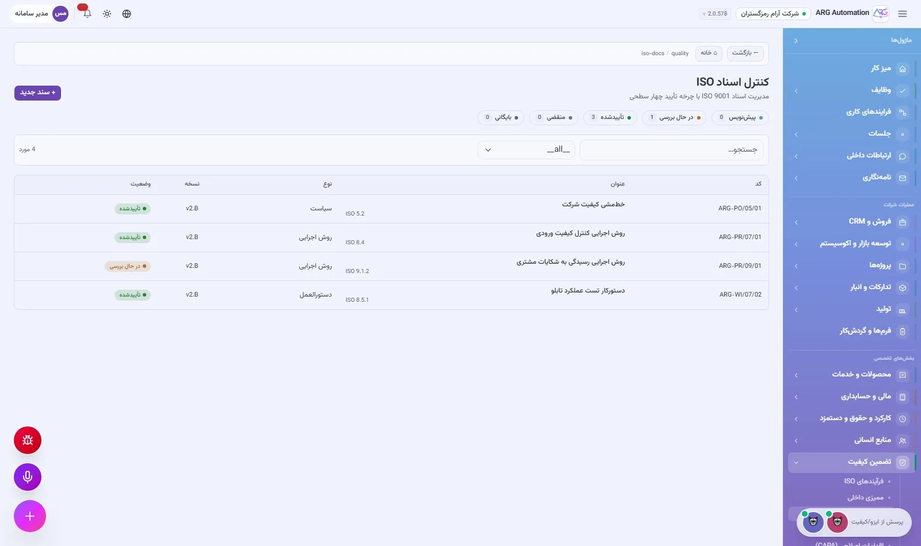Screen dimensions: 921x546
Task: Click the pink plus floating button
Action: 30,516
